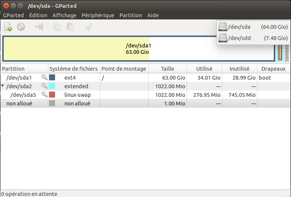Close the GParted window

(x=6, y=6)
